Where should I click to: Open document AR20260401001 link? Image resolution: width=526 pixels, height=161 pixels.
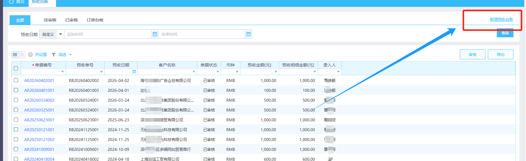[39, 90]
